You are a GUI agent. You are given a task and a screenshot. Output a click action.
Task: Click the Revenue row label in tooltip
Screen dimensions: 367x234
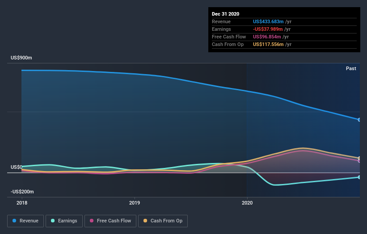(x=221, y=21)
